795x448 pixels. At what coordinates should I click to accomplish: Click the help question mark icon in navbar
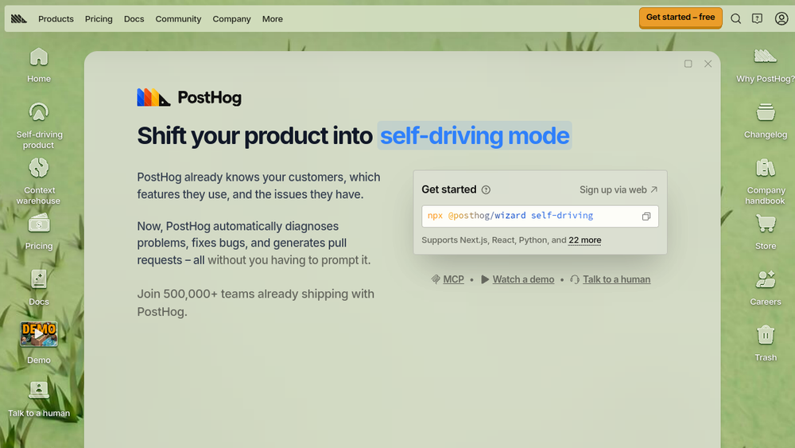click(x=757, y=19)
